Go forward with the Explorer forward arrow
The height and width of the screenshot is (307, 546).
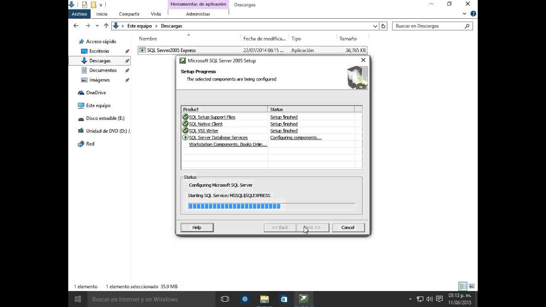pos(88,26)
